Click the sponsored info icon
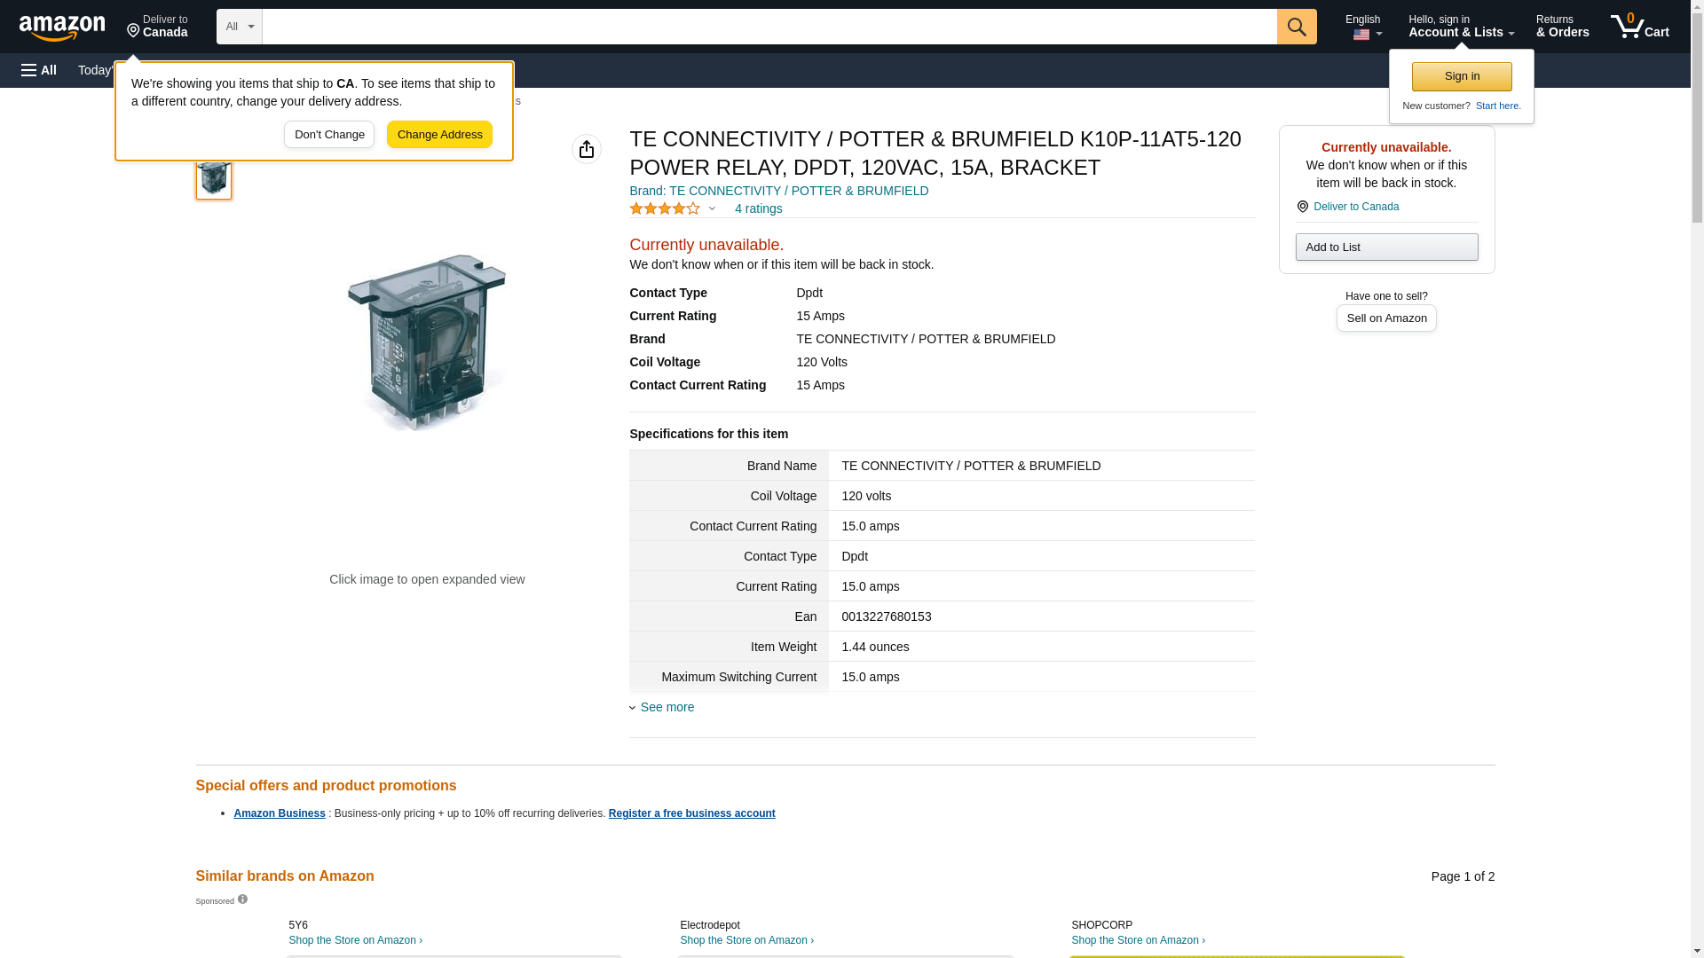1704x958 pixels. tap(242, 899)
